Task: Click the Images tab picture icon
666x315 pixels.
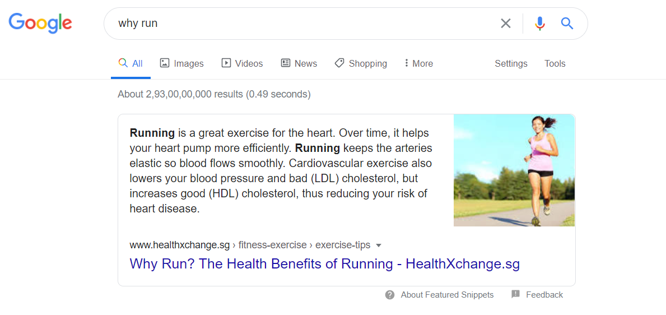Action: coord(165,63)
